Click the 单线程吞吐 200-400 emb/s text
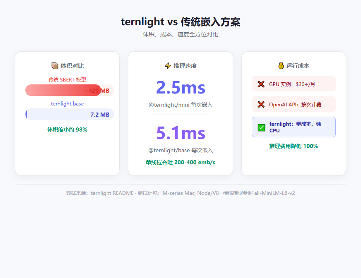The image size is (361, 278). [180, 162]
